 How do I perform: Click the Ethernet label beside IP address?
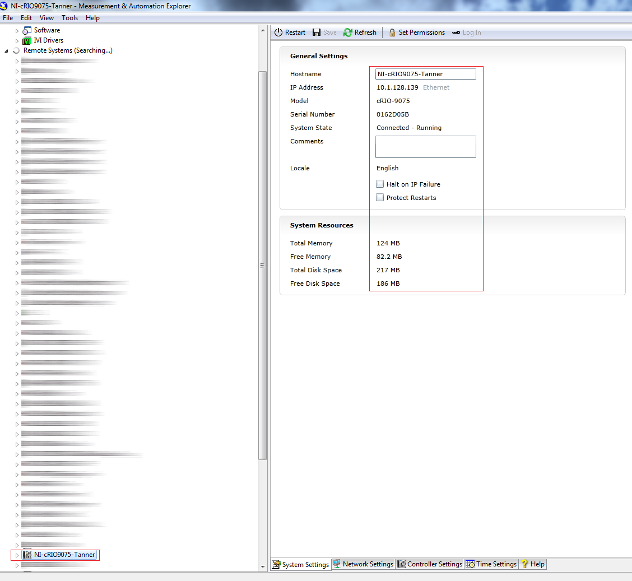pyautogui.click(x=436, y=87)
